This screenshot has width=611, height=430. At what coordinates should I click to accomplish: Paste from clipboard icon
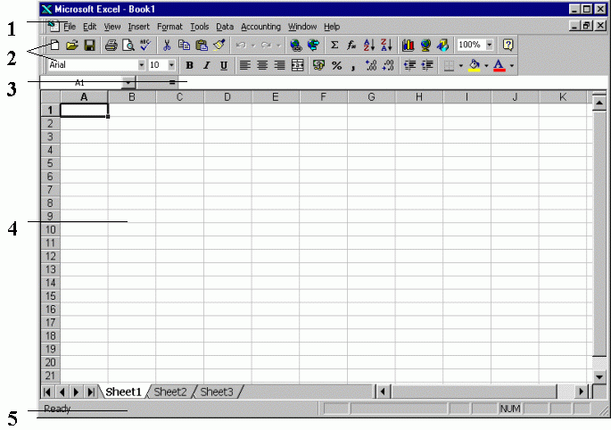(202, 45)
